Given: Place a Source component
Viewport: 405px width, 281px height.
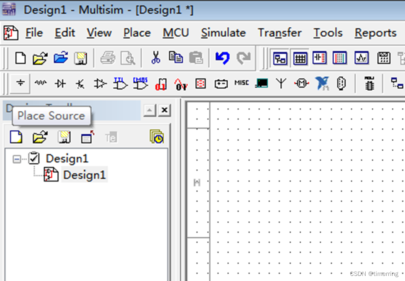Looking at the screenshot, I should (21, 83).
